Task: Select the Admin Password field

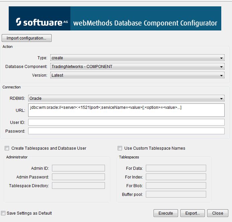Action: click(x=78, y=177)
